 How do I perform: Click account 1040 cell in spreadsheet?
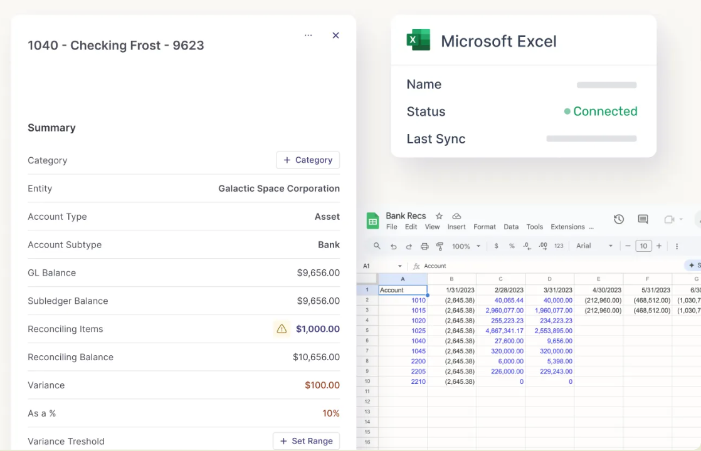403,341
